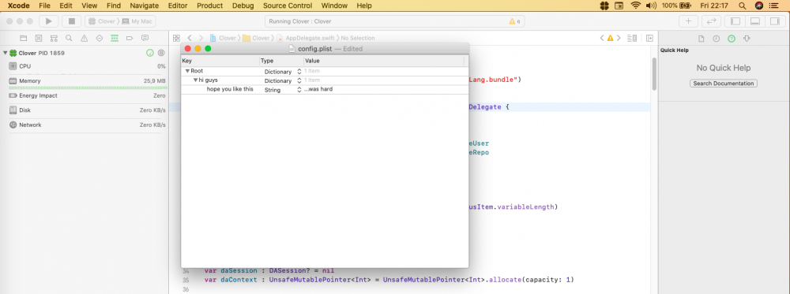
Task: Click the Search Documentation button
Action: click(x=724, y=84)
